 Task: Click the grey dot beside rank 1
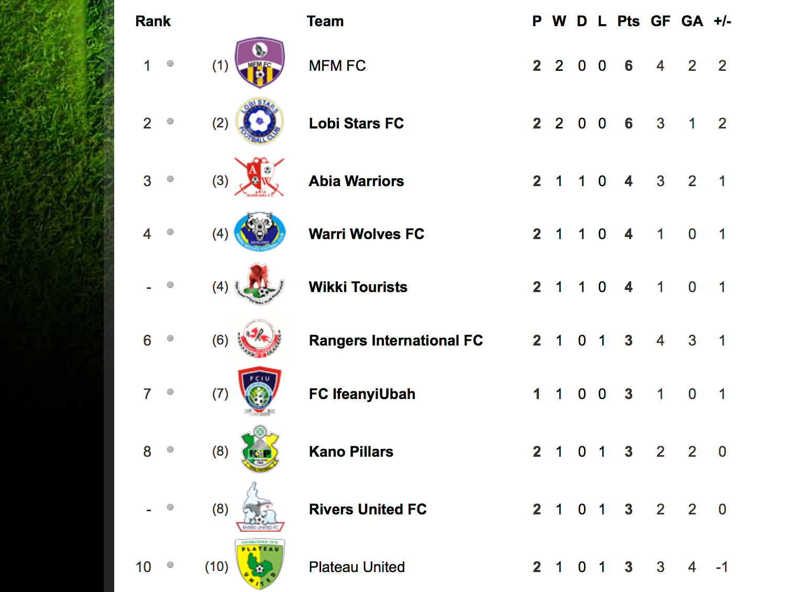pos(170,63)
